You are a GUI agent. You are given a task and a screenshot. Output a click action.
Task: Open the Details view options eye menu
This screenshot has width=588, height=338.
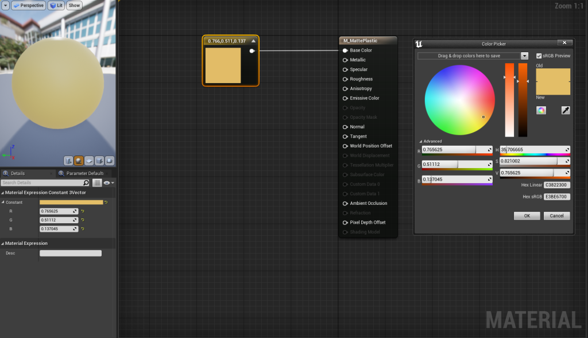108,182
